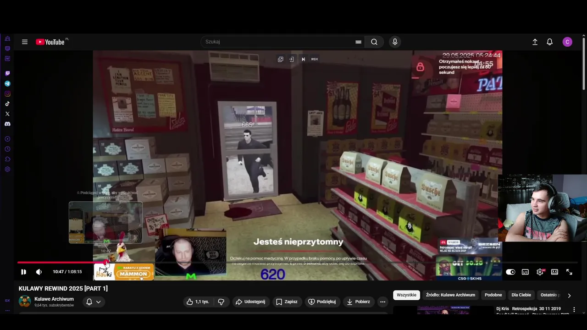This screenshot has height=330, width=587.
Task: Open settings gear in browser sidebar
Action: [x=7, y=169]
